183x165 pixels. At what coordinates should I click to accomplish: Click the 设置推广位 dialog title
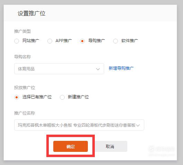pos(31,13)
